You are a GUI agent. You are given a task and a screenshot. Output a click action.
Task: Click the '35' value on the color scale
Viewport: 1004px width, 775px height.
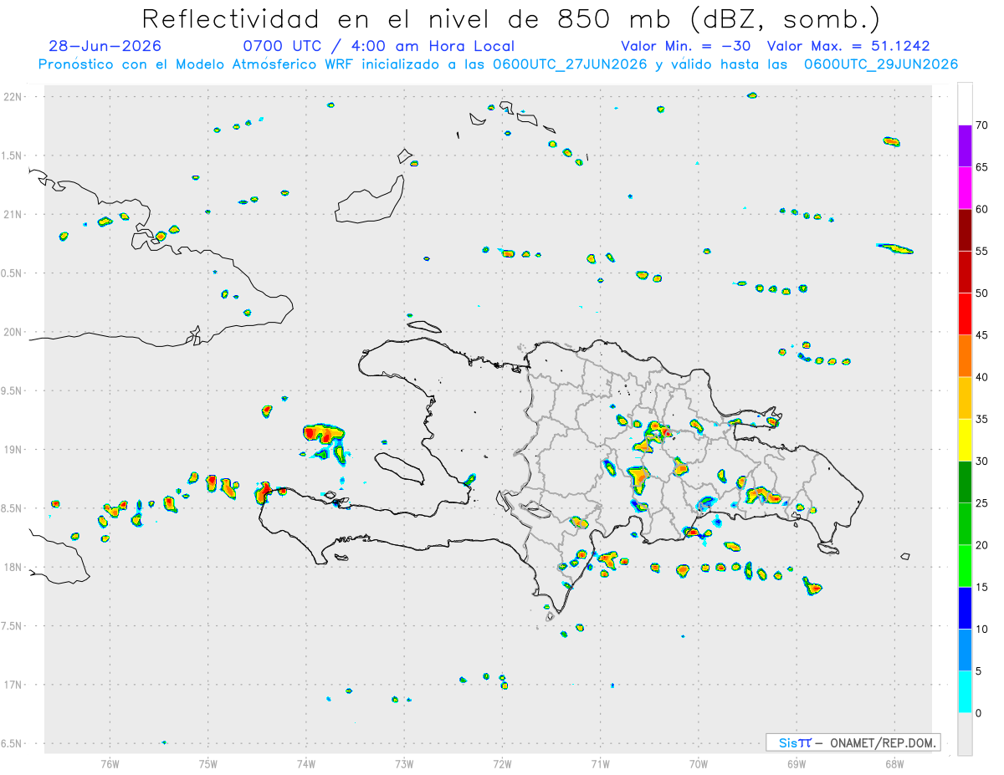[982, 419]
